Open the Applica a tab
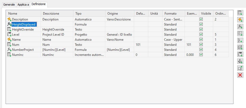Screen dimensions: 246x108 pyautogui.click(x=24, y=5)
